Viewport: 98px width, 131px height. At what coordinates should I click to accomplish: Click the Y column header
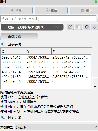click(39, 51)
